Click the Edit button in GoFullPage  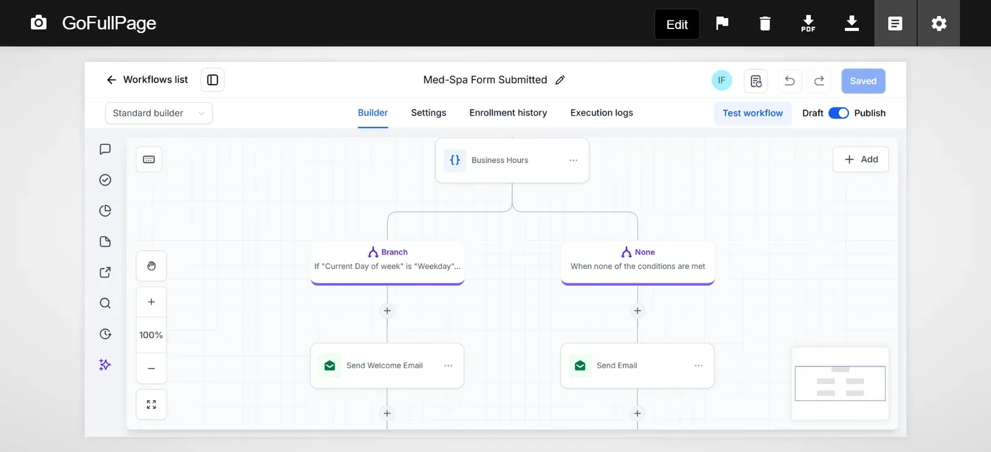[677, 24]
